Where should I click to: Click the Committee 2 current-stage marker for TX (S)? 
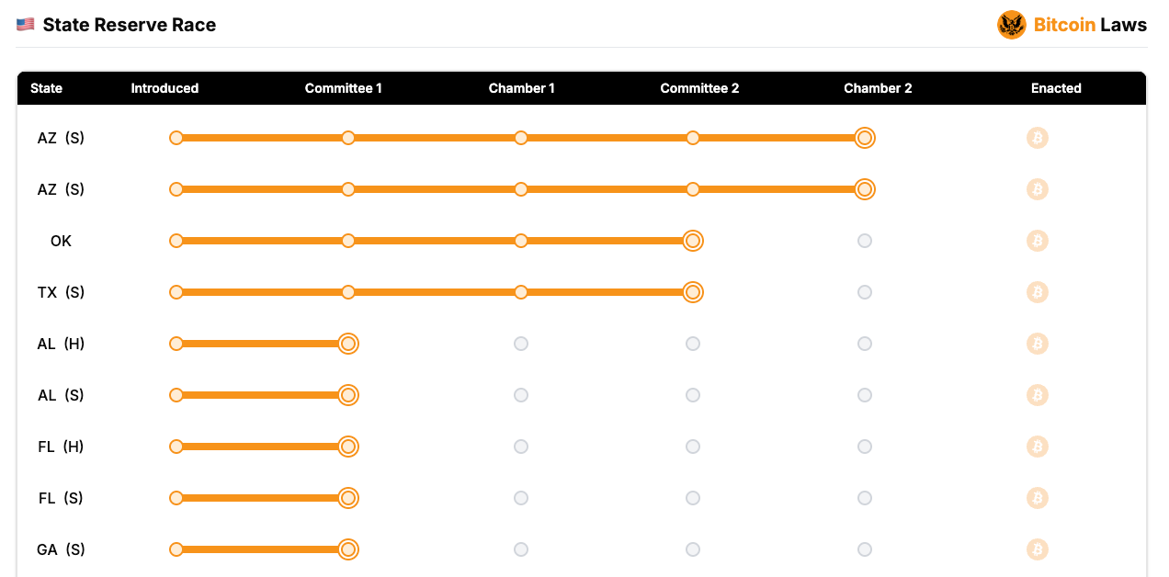click(693, 292)
